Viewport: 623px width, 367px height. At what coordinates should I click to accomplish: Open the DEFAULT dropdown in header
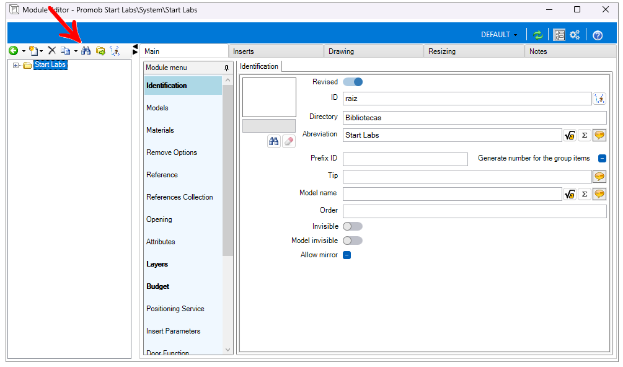499,35
